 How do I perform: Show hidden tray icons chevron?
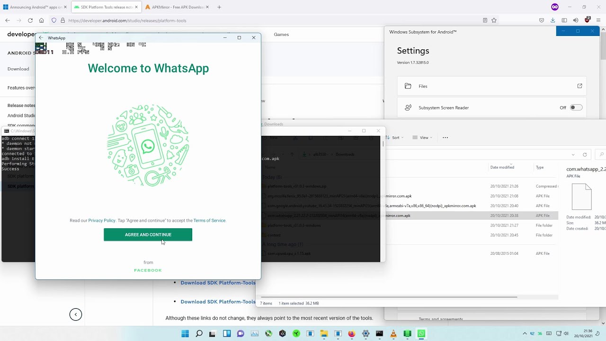click(x=525, y=333)
